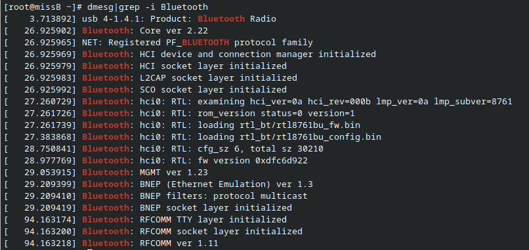
Task: Click fw version 0xdfc6d922 value
Action: [253, 161]
